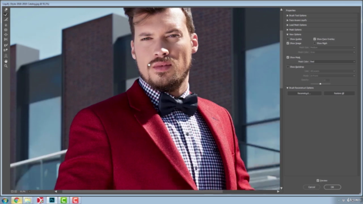Open the backdrop Use dropdown
The height and width of the screenshot is (204, 363).
(332, 71)
